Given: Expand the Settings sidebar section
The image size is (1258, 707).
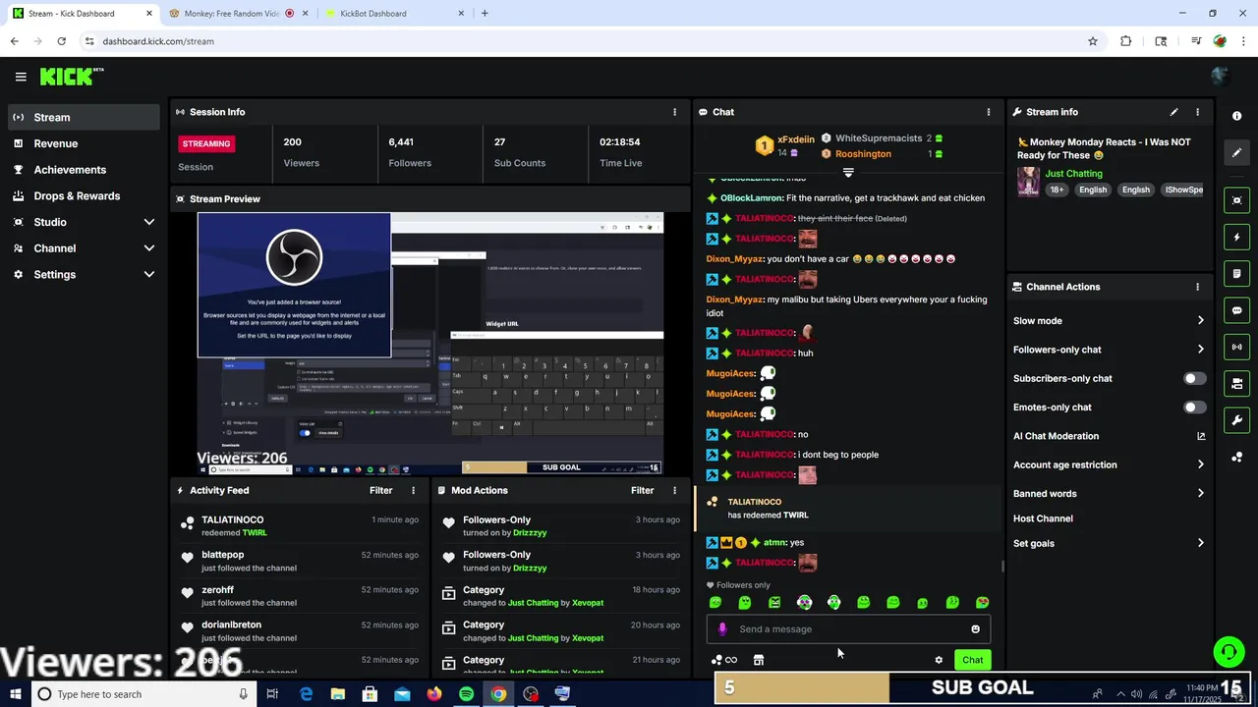Looking at the screenshot, I should click(x=149, y=274).
